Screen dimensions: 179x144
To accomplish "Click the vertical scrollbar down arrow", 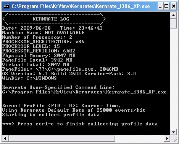I will 173,132.
